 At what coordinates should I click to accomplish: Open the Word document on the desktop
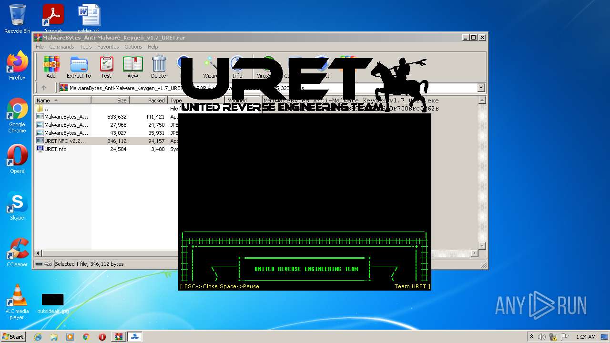(89, 19)
